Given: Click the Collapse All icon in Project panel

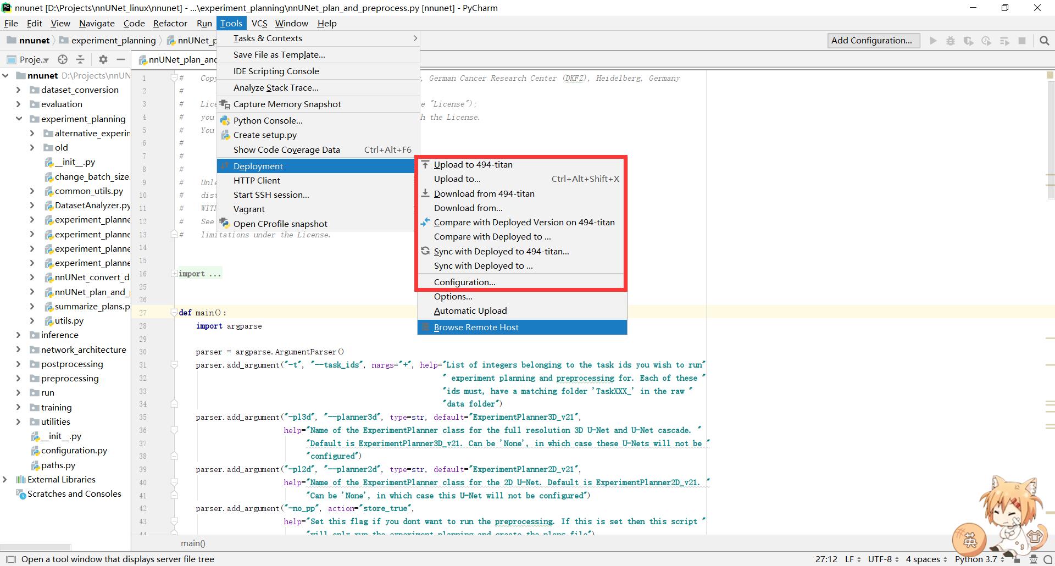Looking at the screenshot, I should coord(80,59).
